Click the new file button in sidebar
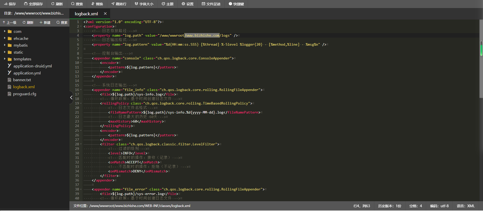The width and height of the screenshot is (483, 211). (45, 23)
